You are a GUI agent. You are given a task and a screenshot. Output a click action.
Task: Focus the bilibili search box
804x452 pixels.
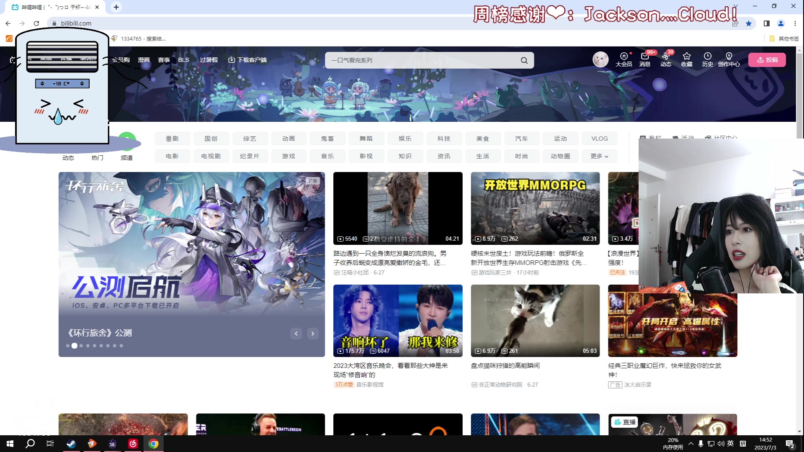click(423, 60)
